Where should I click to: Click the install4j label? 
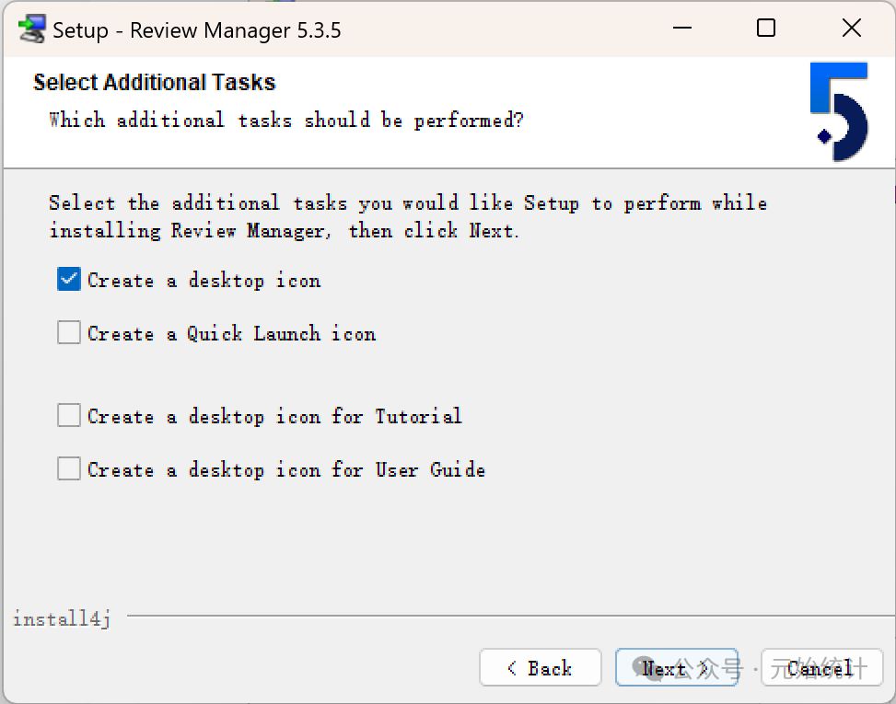click(62, 618)
